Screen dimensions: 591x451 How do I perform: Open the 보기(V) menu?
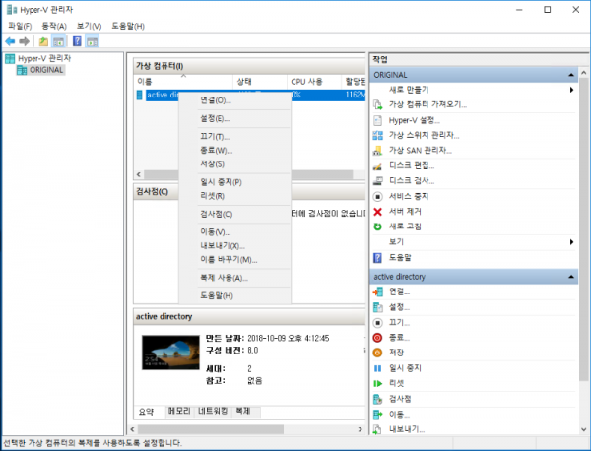[x=89, y=26]
